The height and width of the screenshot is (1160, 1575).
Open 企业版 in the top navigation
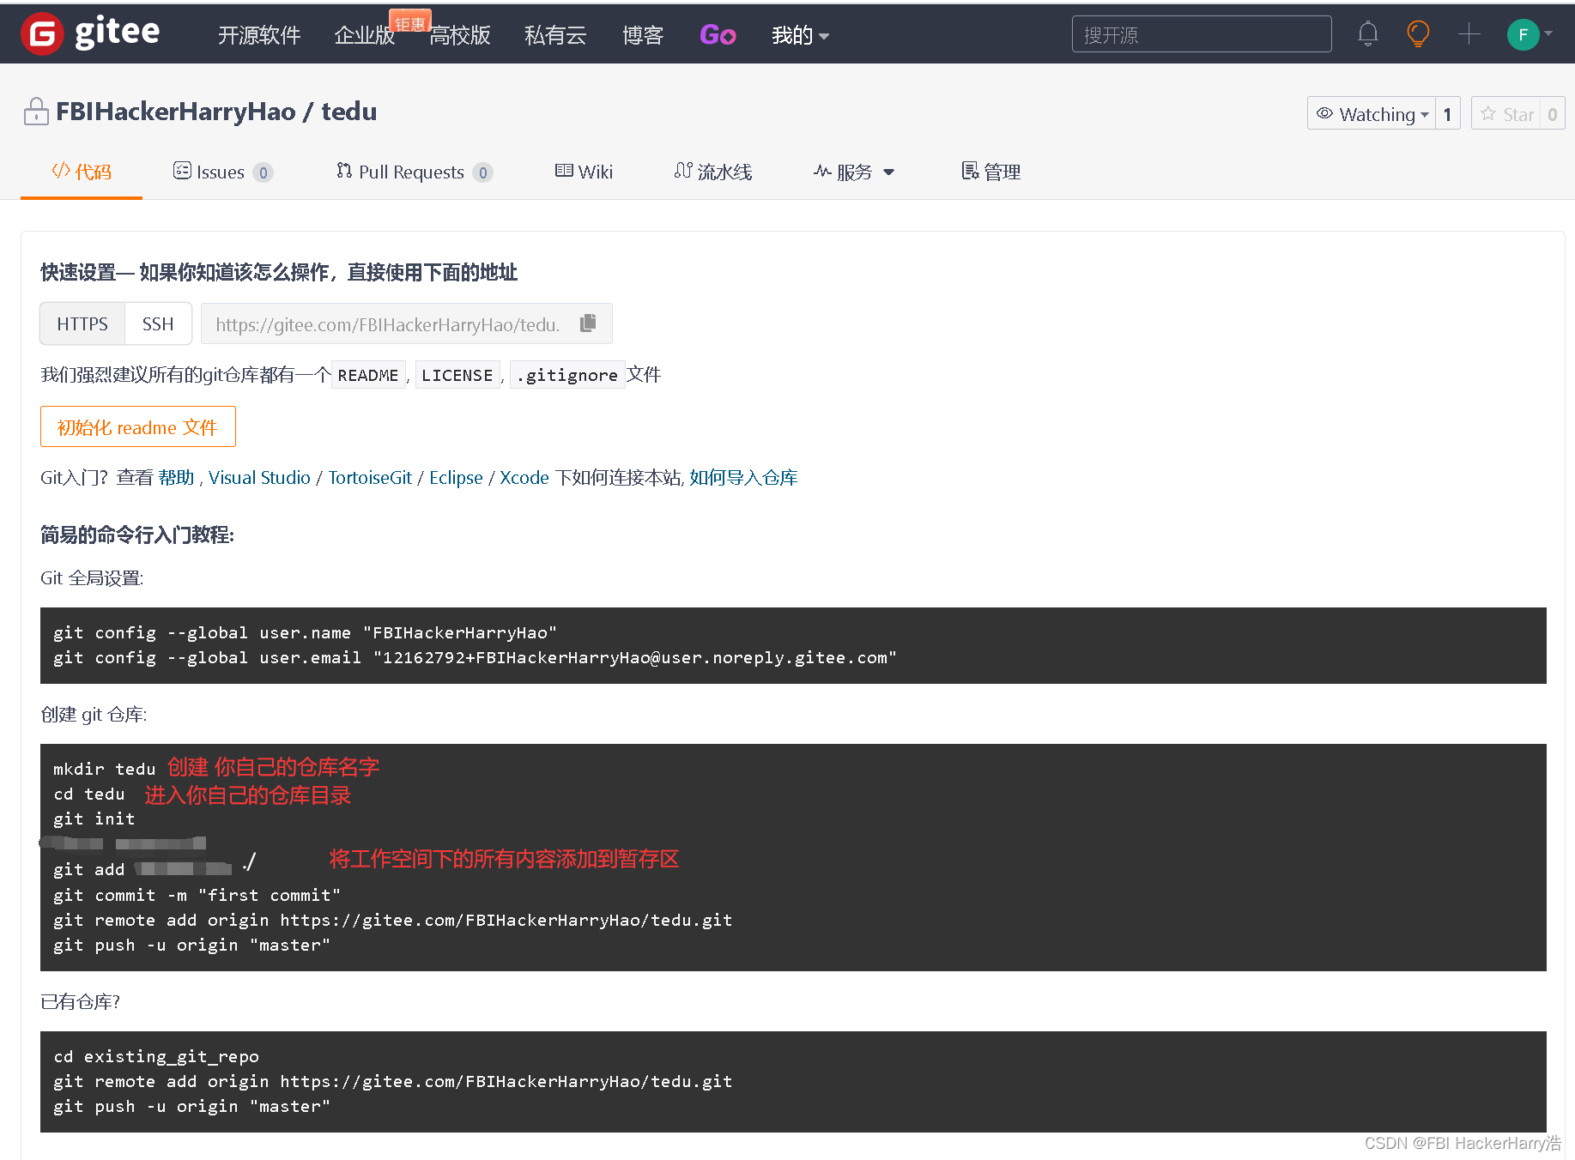(x=365, y=35)
